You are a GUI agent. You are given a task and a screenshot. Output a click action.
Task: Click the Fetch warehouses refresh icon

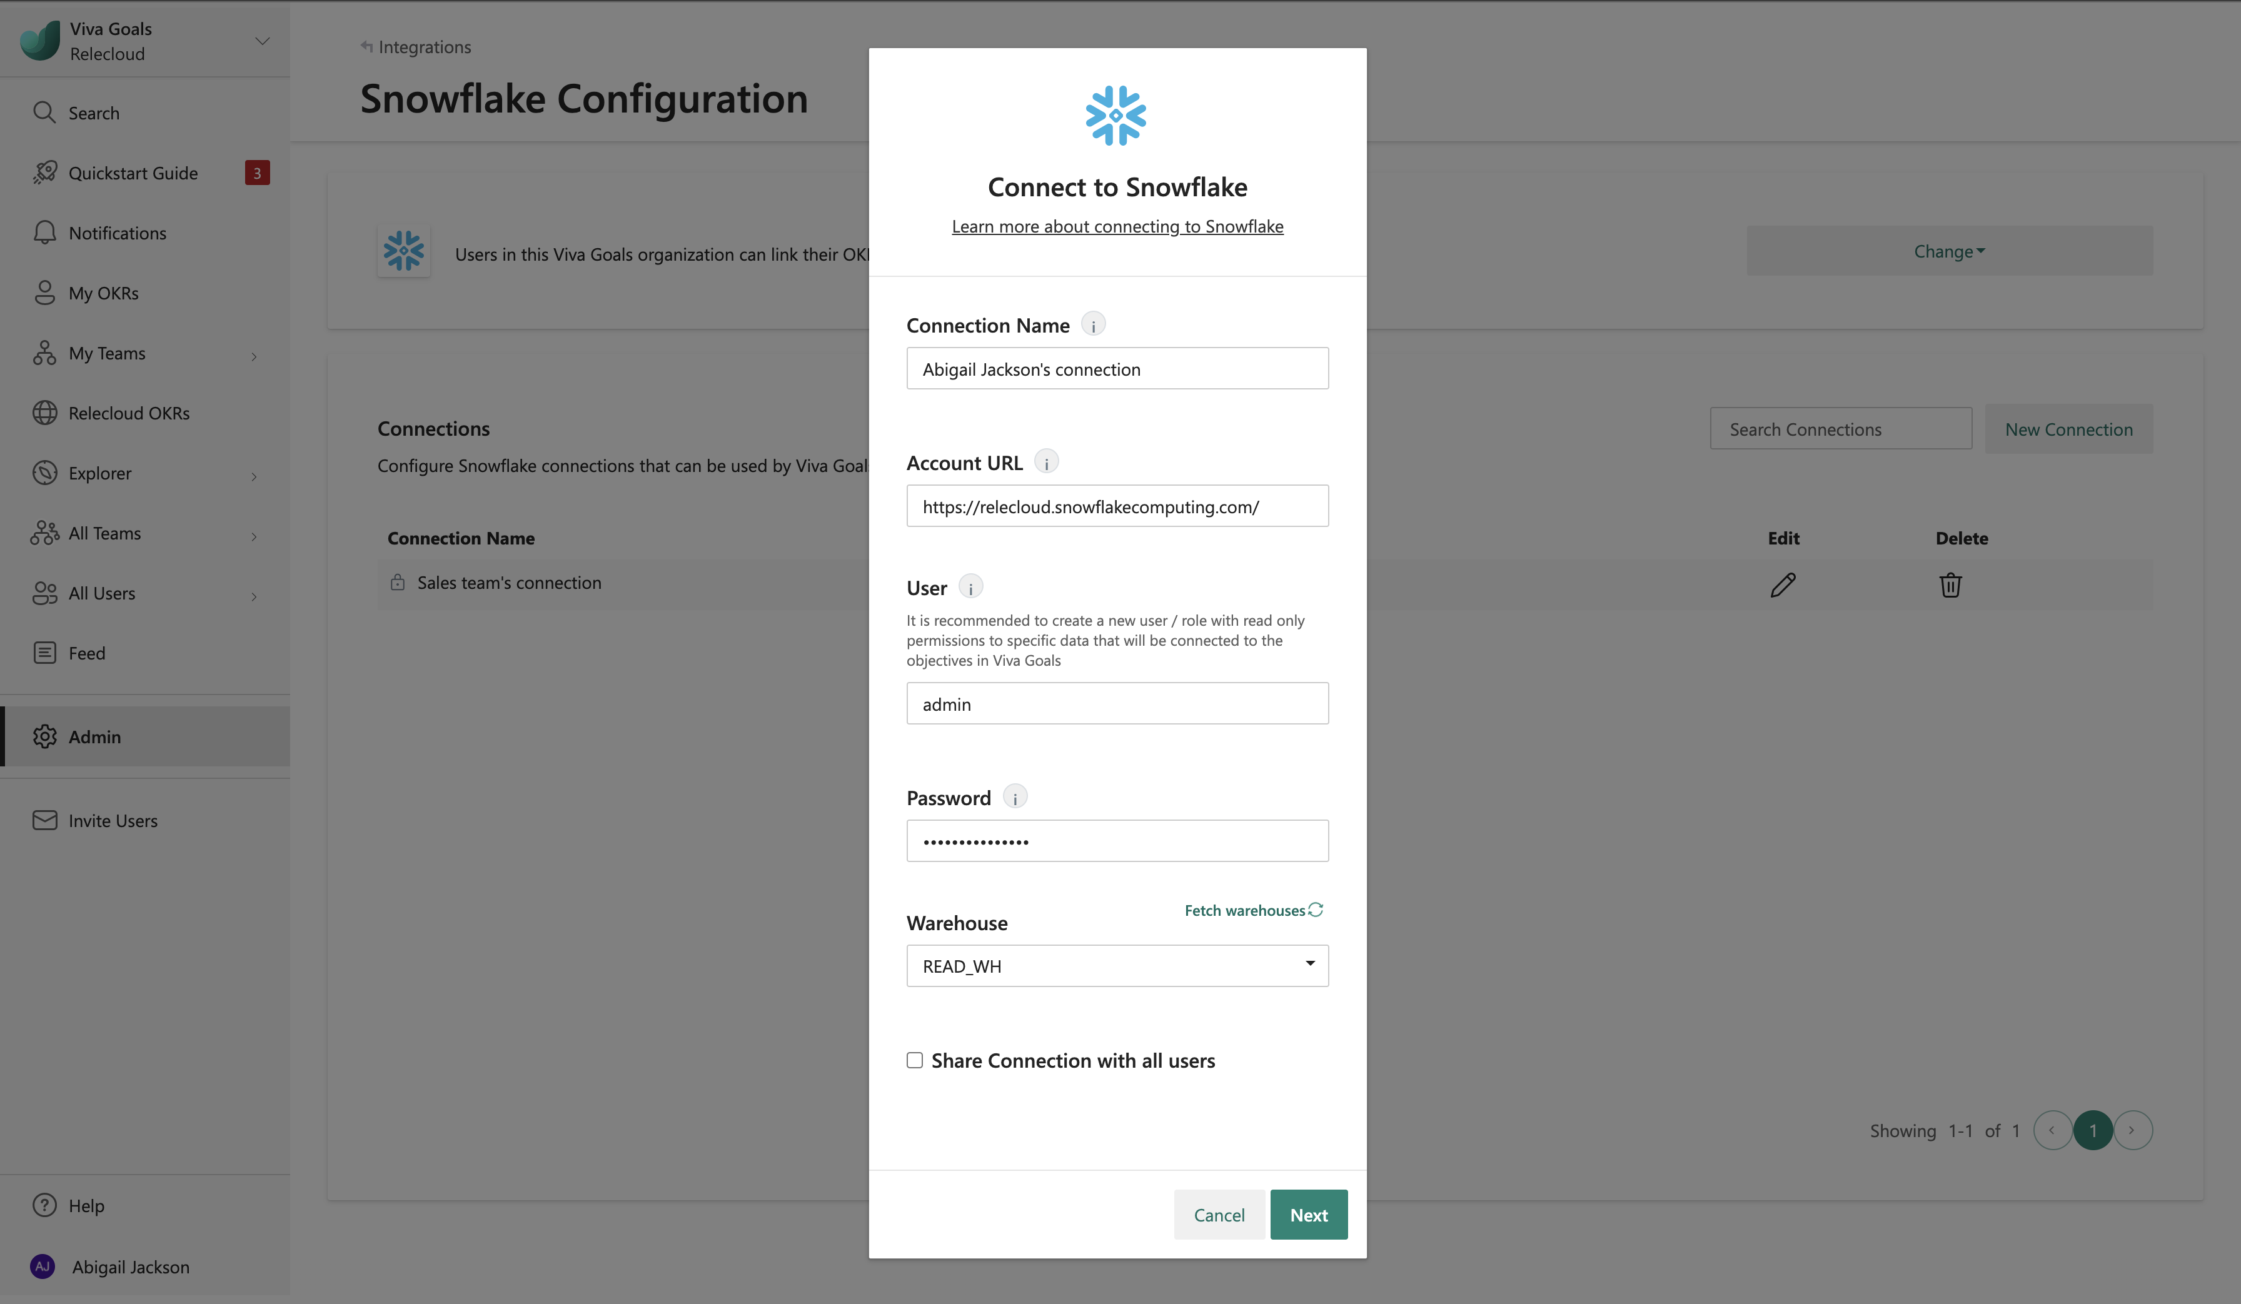[x=1316, y=910]
